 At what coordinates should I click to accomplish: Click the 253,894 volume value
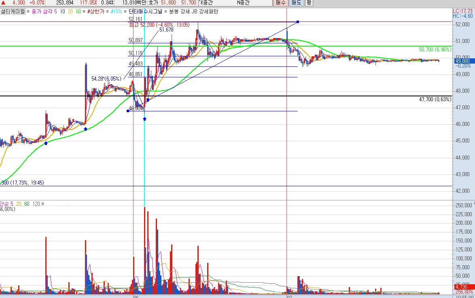(x=65, y=3)
